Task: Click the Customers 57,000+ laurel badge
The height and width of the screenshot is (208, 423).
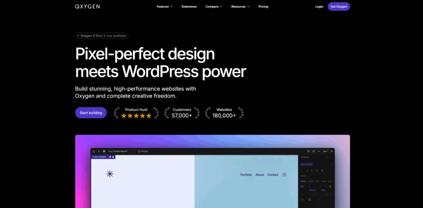Action: (182, 112)
